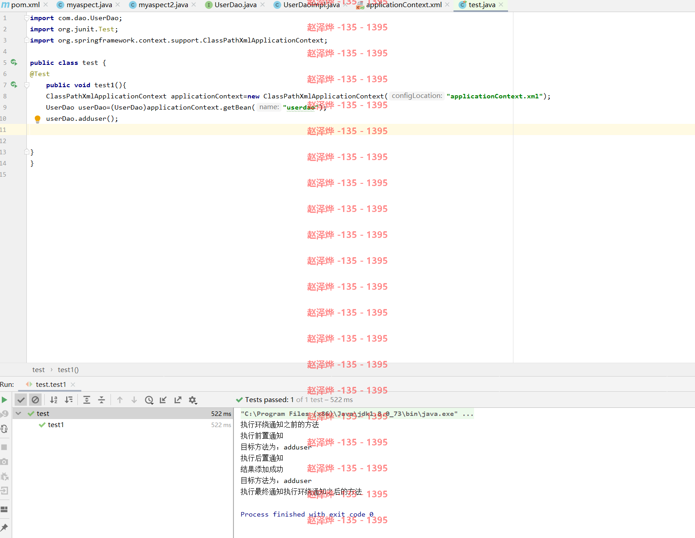Click the java.exe command line in console

point(357,414)
